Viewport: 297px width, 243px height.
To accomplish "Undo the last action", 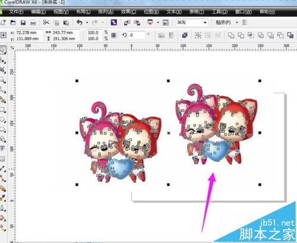I will 80,23.
